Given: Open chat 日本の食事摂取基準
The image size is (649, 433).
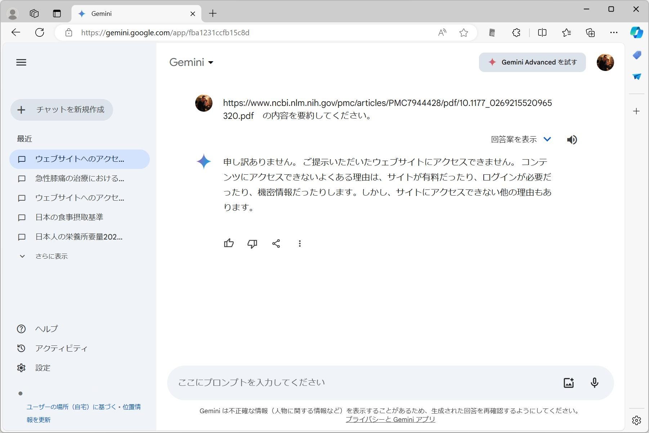Looking at the screenshot, I should [x=80, y=218].
